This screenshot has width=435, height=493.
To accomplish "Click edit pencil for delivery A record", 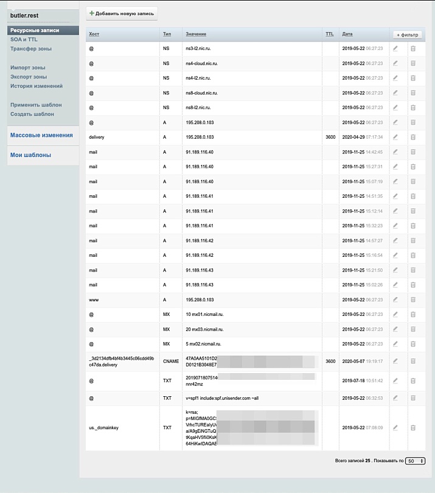I will coord(395,138).
